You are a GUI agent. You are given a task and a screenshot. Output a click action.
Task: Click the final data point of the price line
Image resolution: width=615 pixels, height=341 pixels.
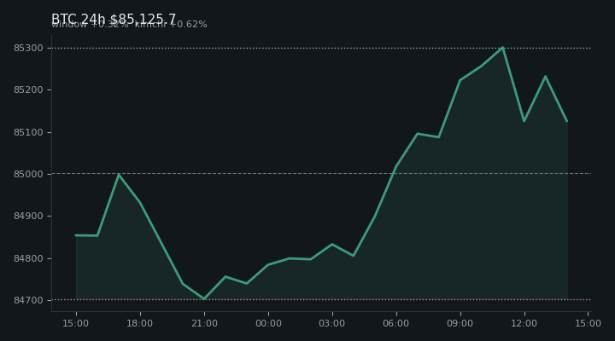[567, 121]
